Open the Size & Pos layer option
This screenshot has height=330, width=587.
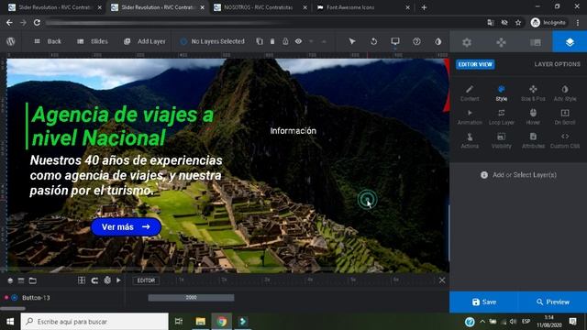pos(533,93)
